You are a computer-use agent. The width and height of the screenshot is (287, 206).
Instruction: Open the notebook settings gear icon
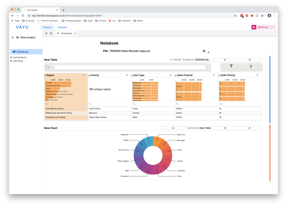(204, 51)
